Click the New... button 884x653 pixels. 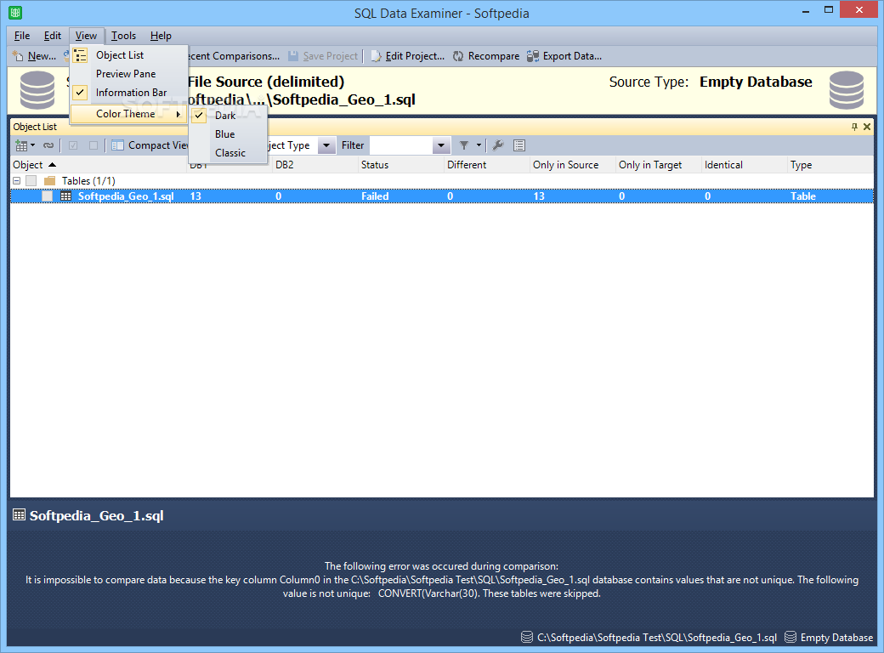[x=34, y=56]
